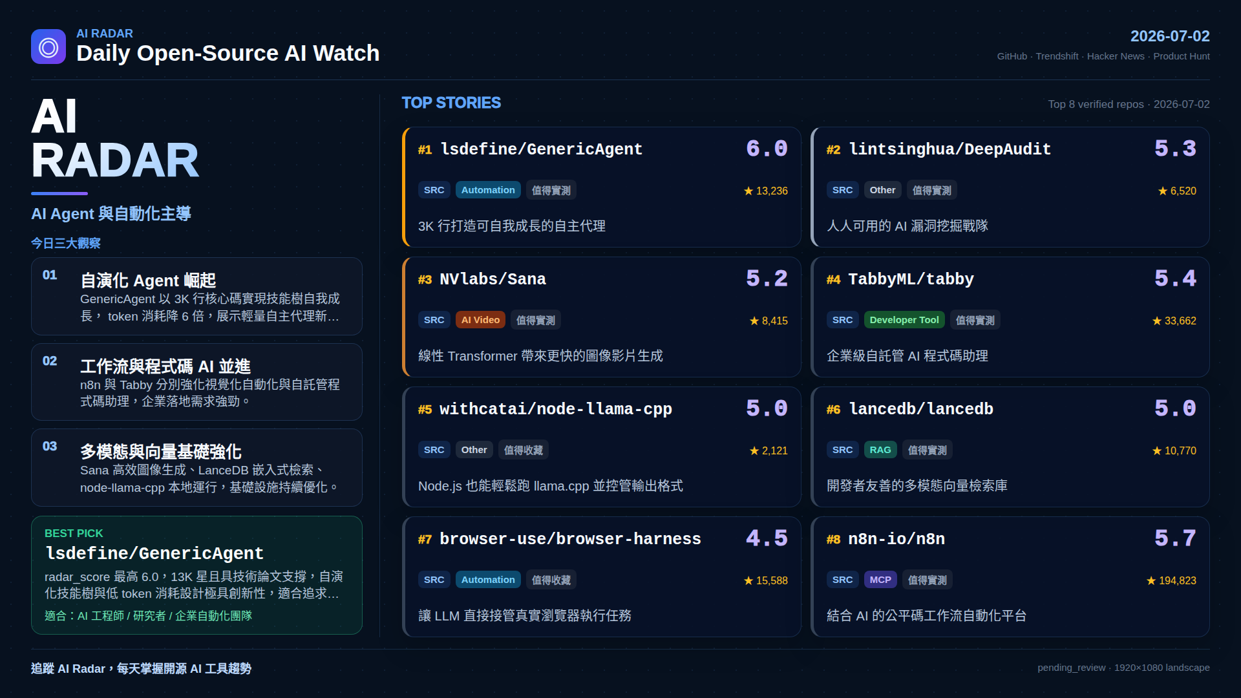Click the footer text 追蹤 AI Radar
The width and height of the screenshot is (1241, 698).
coord(141,668)
